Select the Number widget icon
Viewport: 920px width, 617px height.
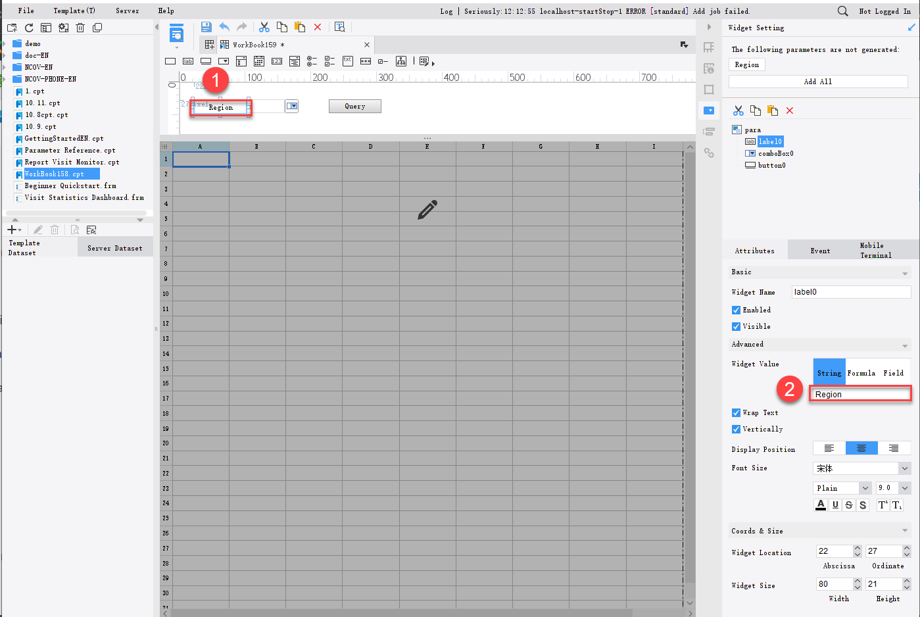(x=277, y=61)
